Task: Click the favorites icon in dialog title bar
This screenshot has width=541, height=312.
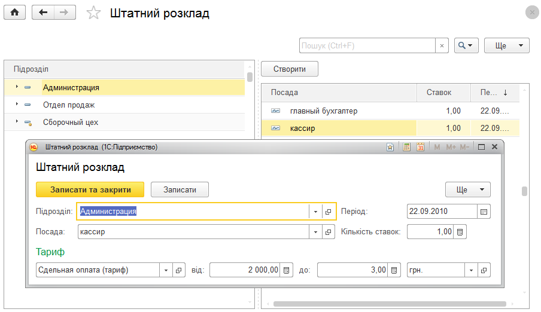Action: [x=390, y=147]
